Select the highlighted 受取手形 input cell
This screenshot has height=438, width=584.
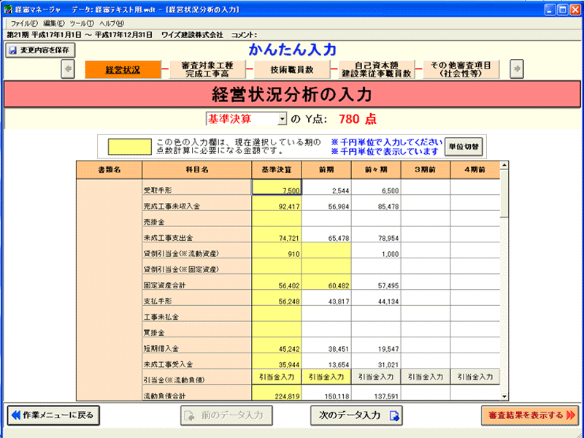point(277,190)
